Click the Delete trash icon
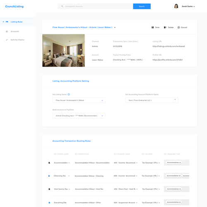The height and width of the screenshot is (207, 207). 165,27
